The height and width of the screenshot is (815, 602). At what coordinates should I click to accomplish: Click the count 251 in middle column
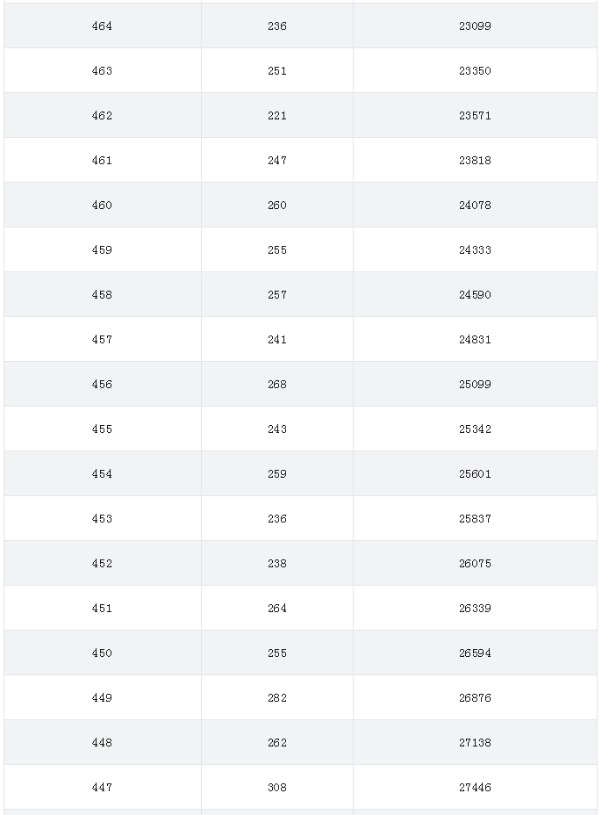276,70
